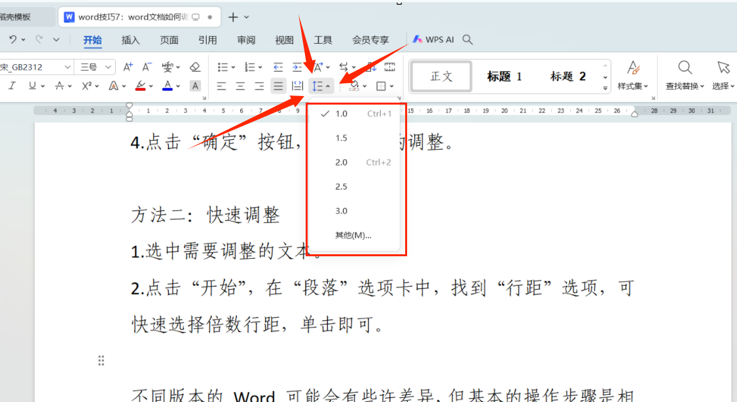Toggle character shading A icon
The image size is (737, 402).
(195, 86)
